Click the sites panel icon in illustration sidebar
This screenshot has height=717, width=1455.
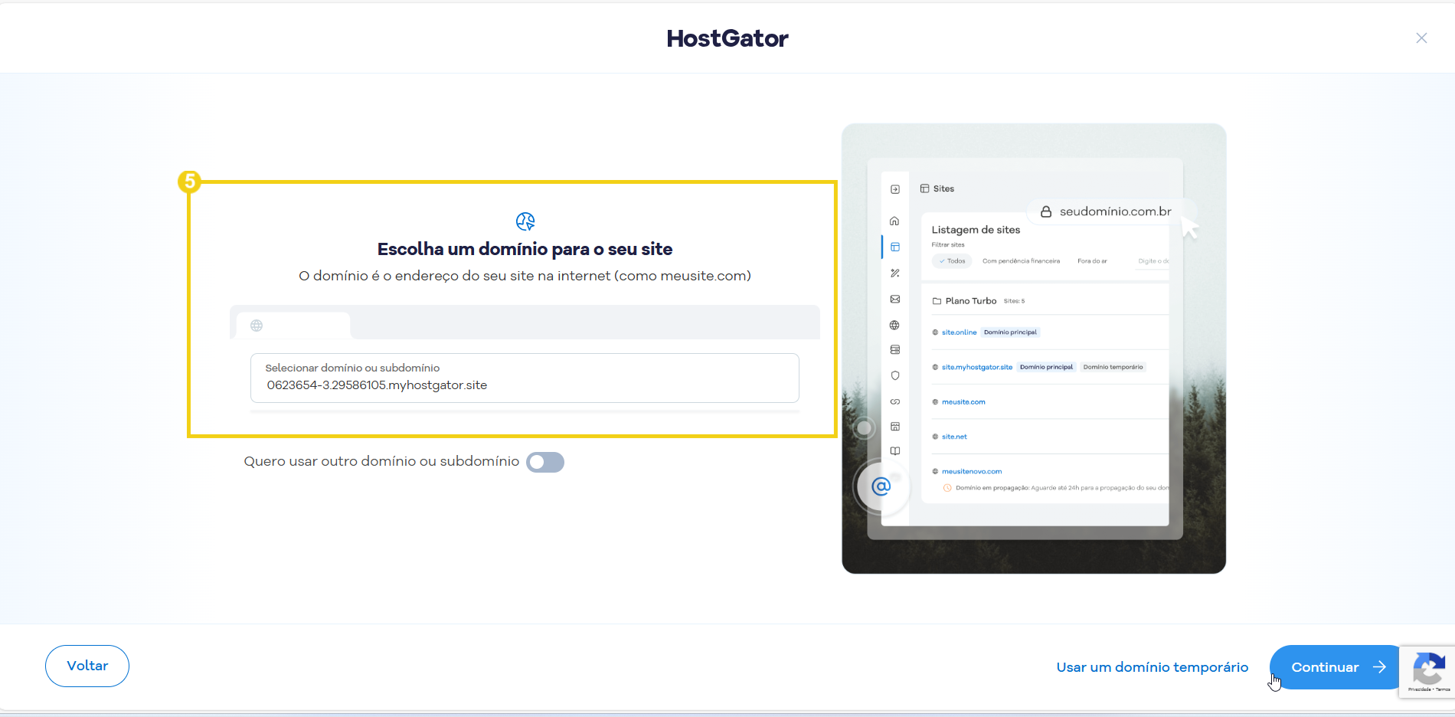tap(895, 247)
